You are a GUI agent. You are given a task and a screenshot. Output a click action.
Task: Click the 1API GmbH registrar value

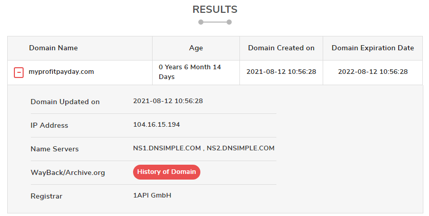(152, 195)
